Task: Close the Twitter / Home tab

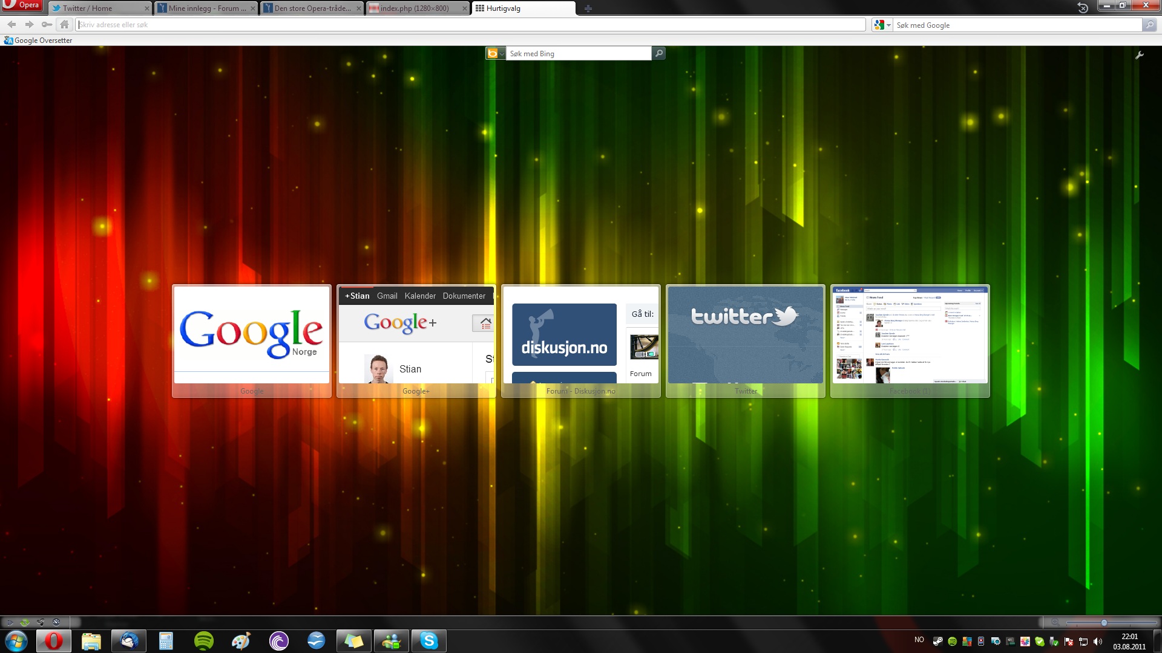Action: 146,8
